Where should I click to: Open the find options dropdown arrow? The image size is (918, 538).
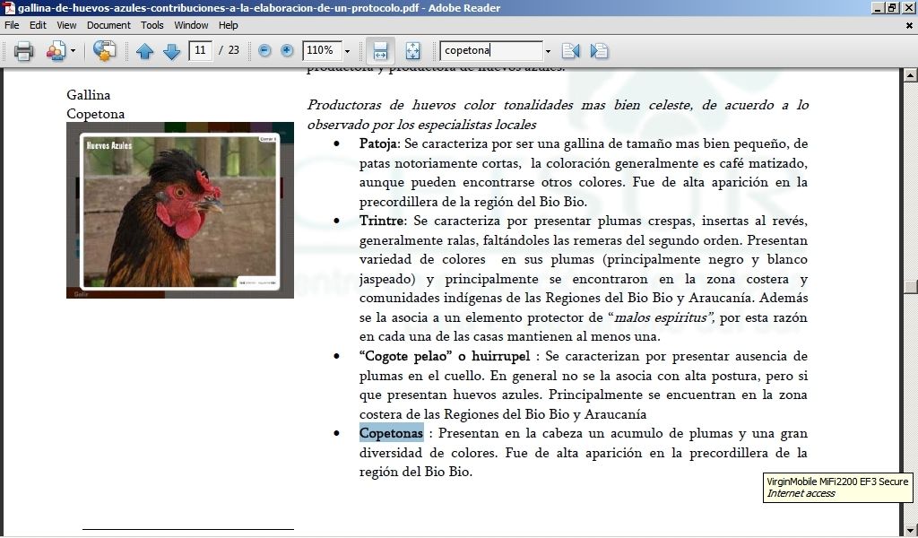pyautogui.click(x=548, y=51)
